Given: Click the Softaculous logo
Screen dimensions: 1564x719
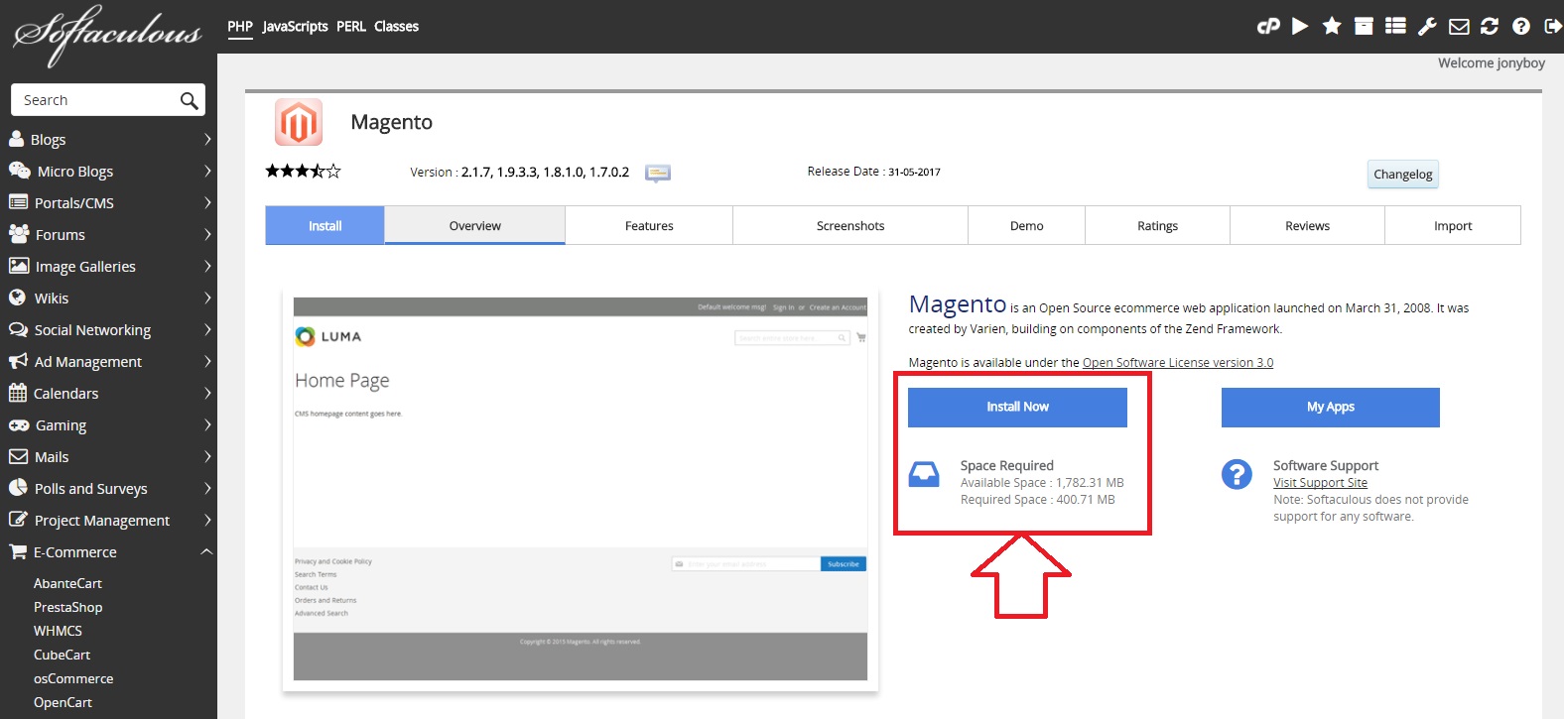Looking at the screenshot, I should coord(107,35).
